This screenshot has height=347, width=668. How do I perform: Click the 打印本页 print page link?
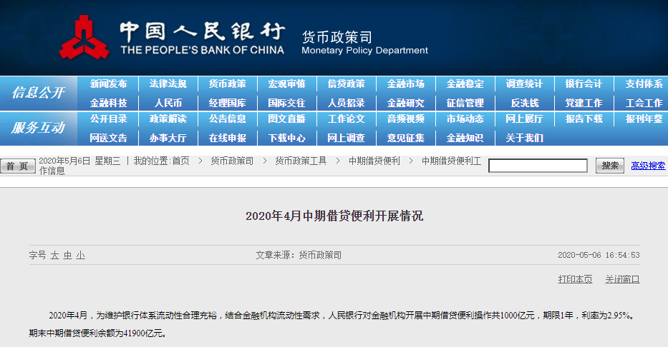[x=575, y=279]
